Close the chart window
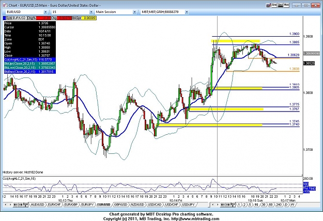 click(316, 5)
